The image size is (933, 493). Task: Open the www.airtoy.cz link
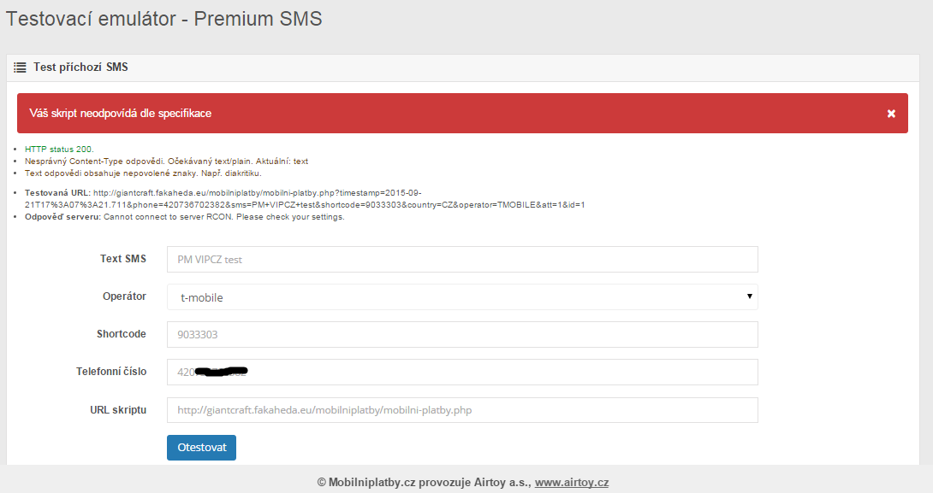pos(571,482)
